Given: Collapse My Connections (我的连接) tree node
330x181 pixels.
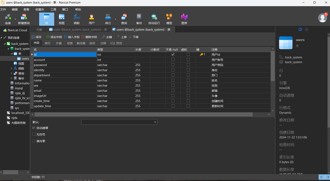Looking at the screenshot, I should (1, 38).
